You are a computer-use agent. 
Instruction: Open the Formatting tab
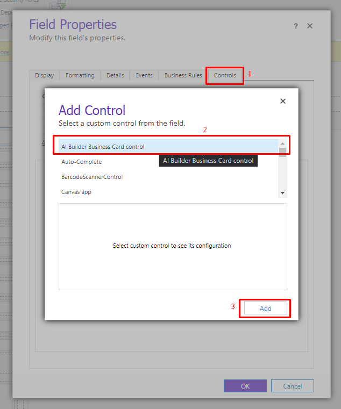point(80,76)
